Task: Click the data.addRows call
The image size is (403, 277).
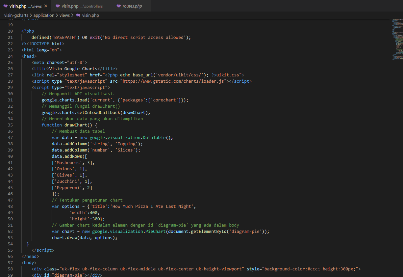Action: (69, 156)
